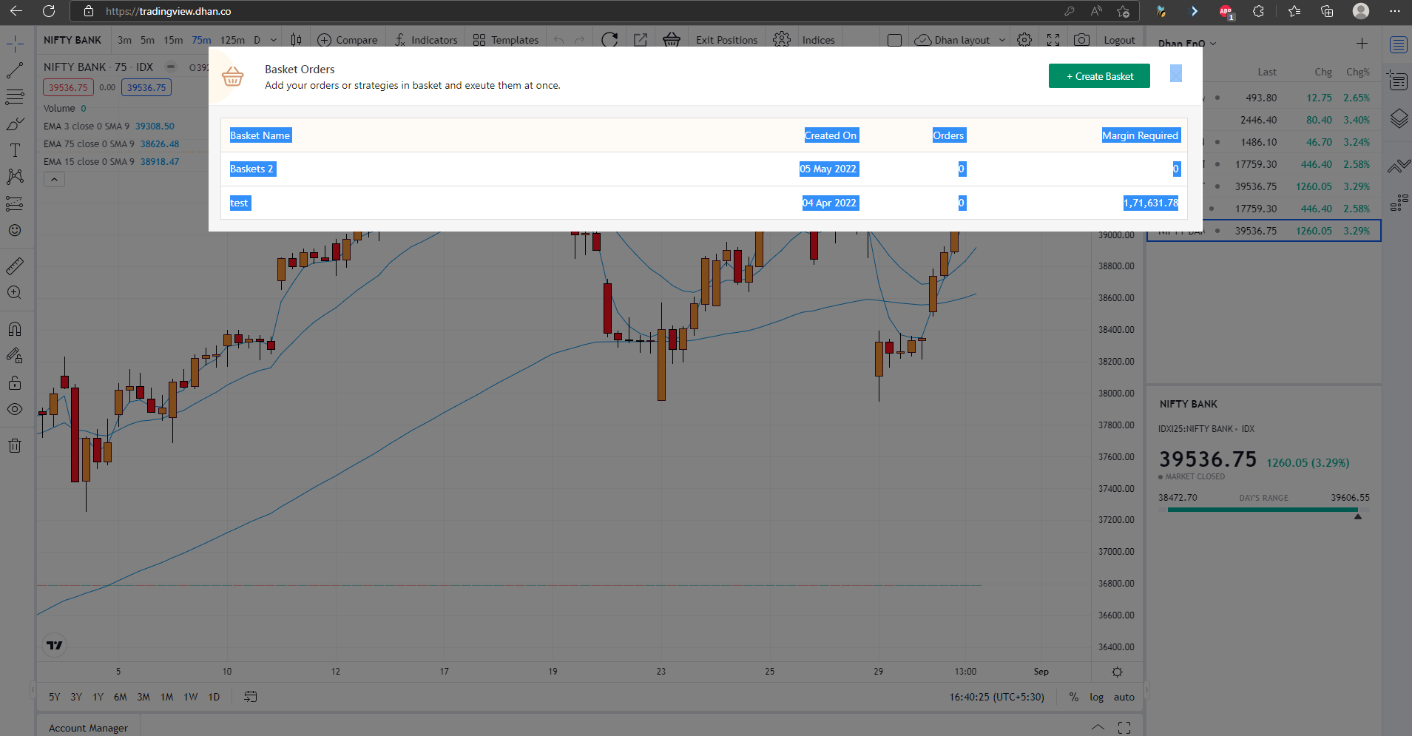Open the watchlist panel sidebar icon

[1398, 44]
